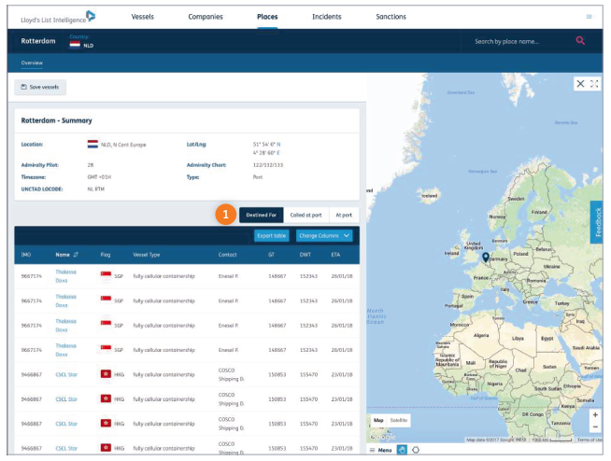Open the Vessels navigation tab

(x=143, y=17)
